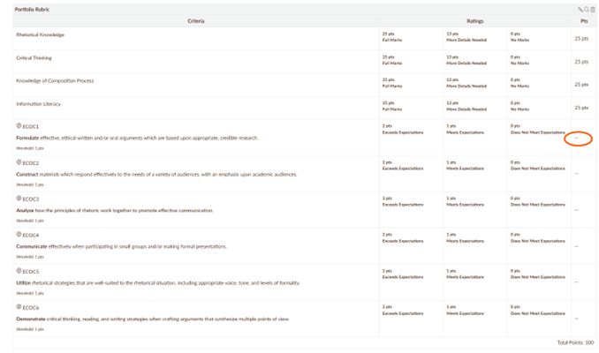599x353 pixels.
Task: Click the outcome icon beside ECOC3
Action: point(19,198)
